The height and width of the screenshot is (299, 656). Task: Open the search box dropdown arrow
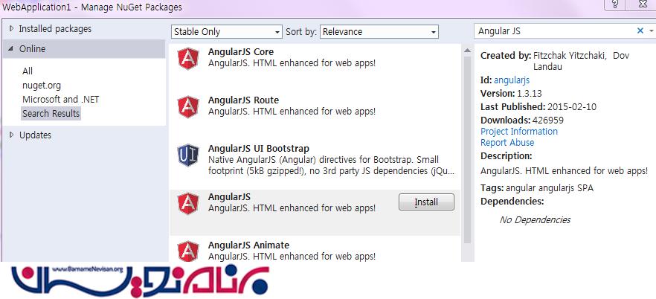[651, 31]
